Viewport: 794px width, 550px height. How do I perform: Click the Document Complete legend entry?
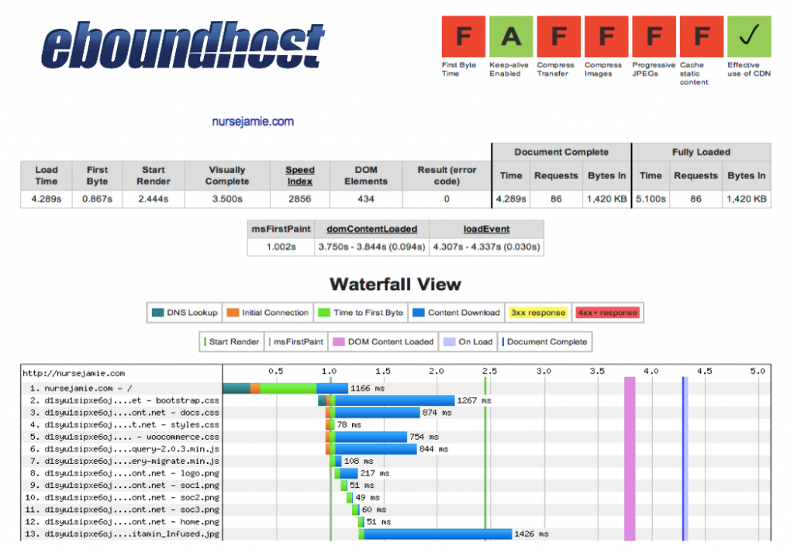[x=545, y=342]
